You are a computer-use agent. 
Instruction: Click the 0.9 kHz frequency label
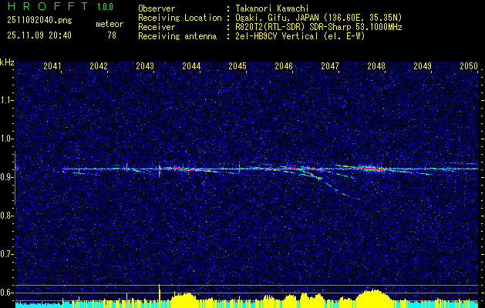(6, 177)
